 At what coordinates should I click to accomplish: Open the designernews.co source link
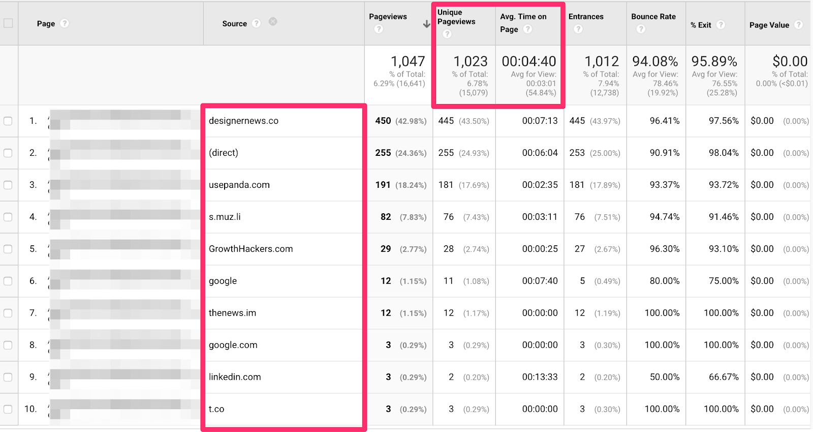click(243, 121)
